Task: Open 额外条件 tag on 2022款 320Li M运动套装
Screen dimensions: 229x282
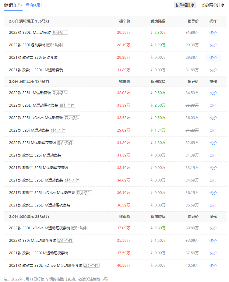Action: point(60,33)
